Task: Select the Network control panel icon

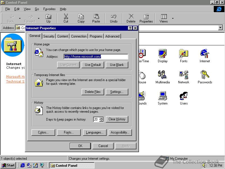Action: pos(184,77)
